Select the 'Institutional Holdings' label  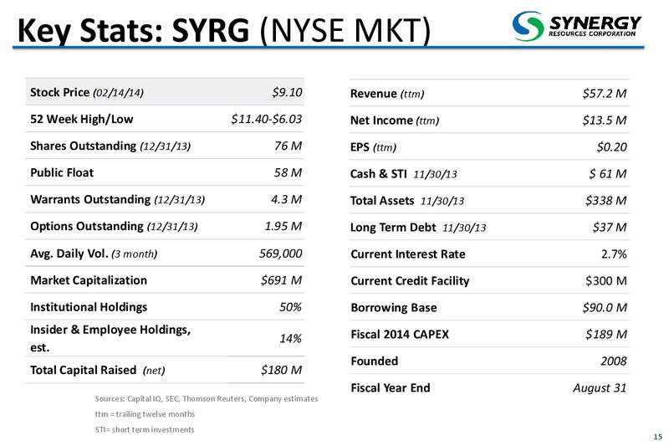(89, 307)
